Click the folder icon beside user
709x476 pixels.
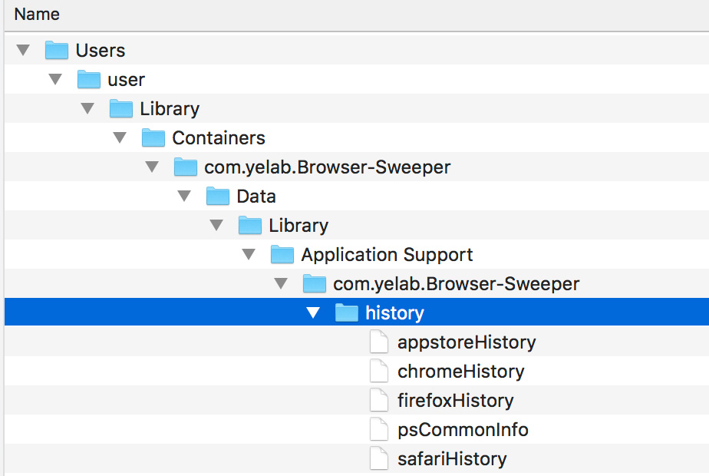(x=89, y=80)
